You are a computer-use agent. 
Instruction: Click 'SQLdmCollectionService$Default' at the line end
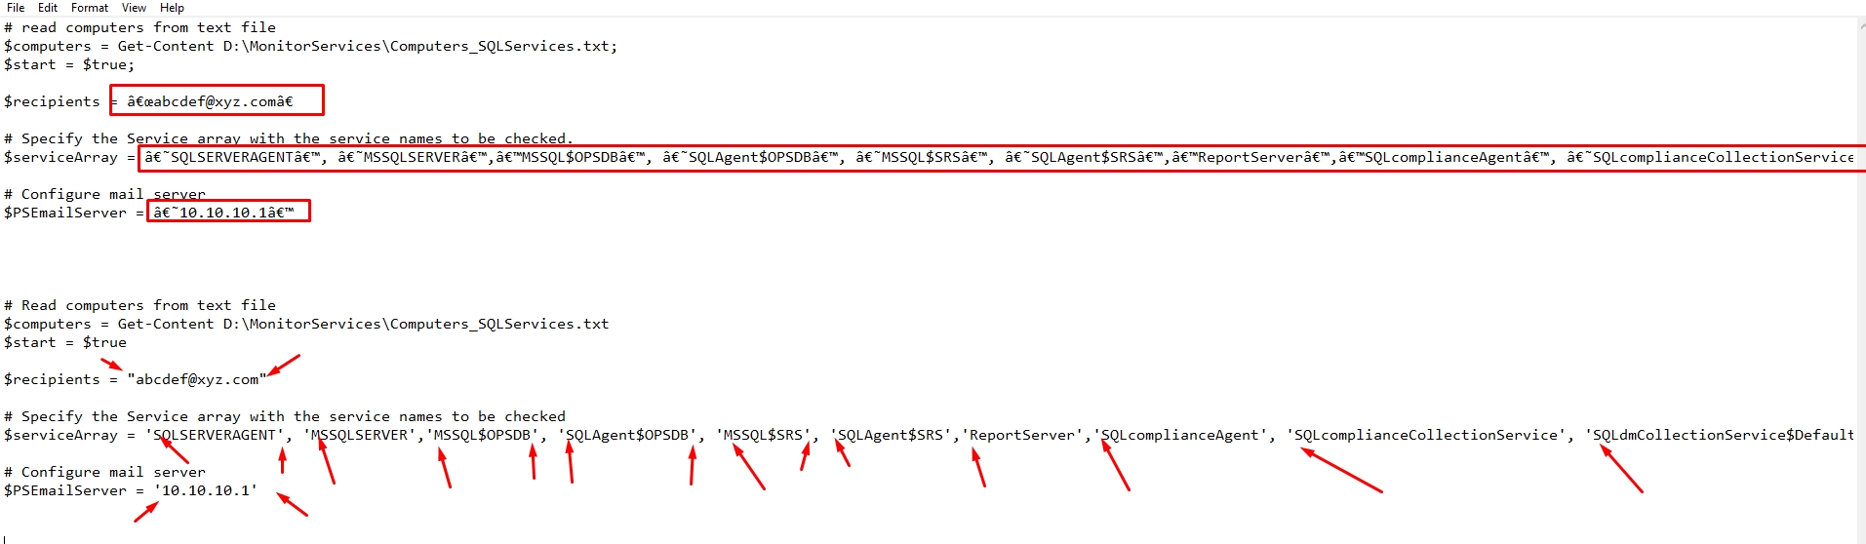[1723, 435]
